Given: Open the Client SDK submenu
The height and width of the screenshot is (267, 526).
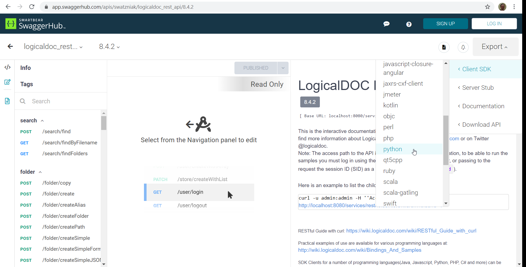Looking at the screenshot, I should pos(485,69).
